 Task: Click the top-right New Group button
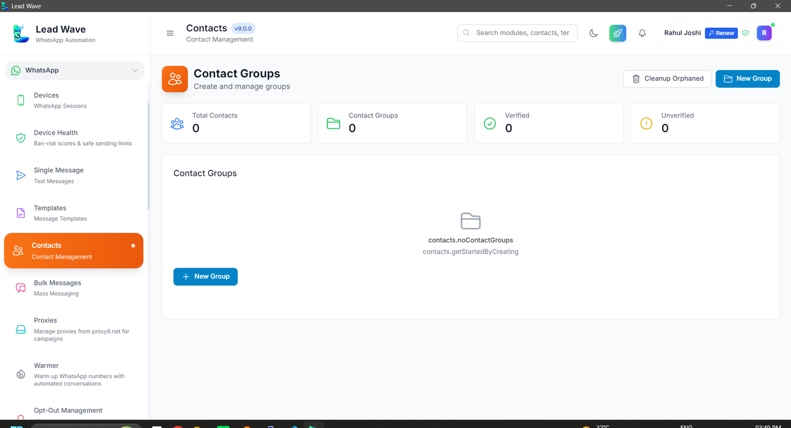tap(747, 79)
